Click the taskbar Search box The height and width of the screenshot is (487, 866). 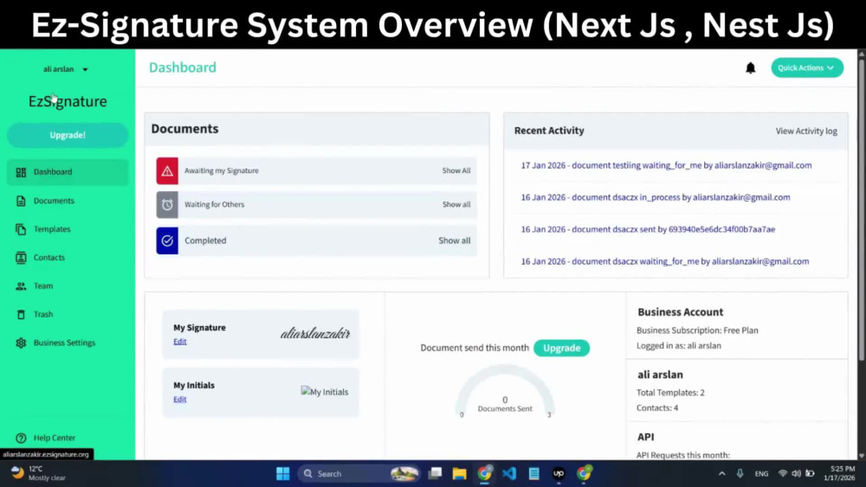point(359,473)
